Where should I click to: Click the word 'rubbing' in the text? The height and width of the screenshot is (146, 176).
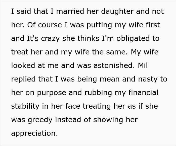[x=98, y=93]
